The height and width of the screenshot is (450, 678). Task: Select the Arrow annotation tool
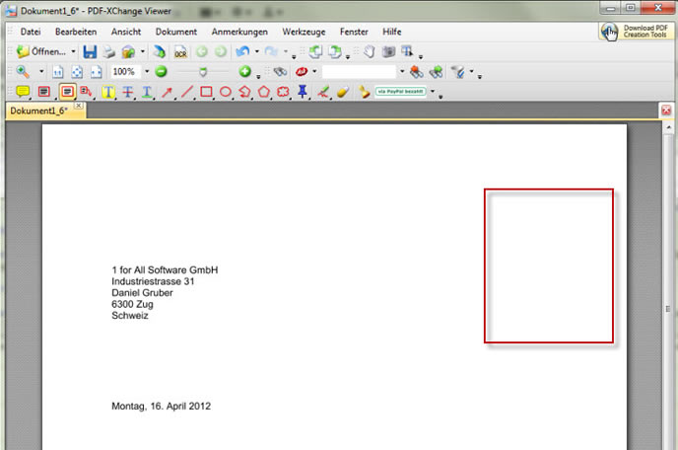[x=167, y=92]
